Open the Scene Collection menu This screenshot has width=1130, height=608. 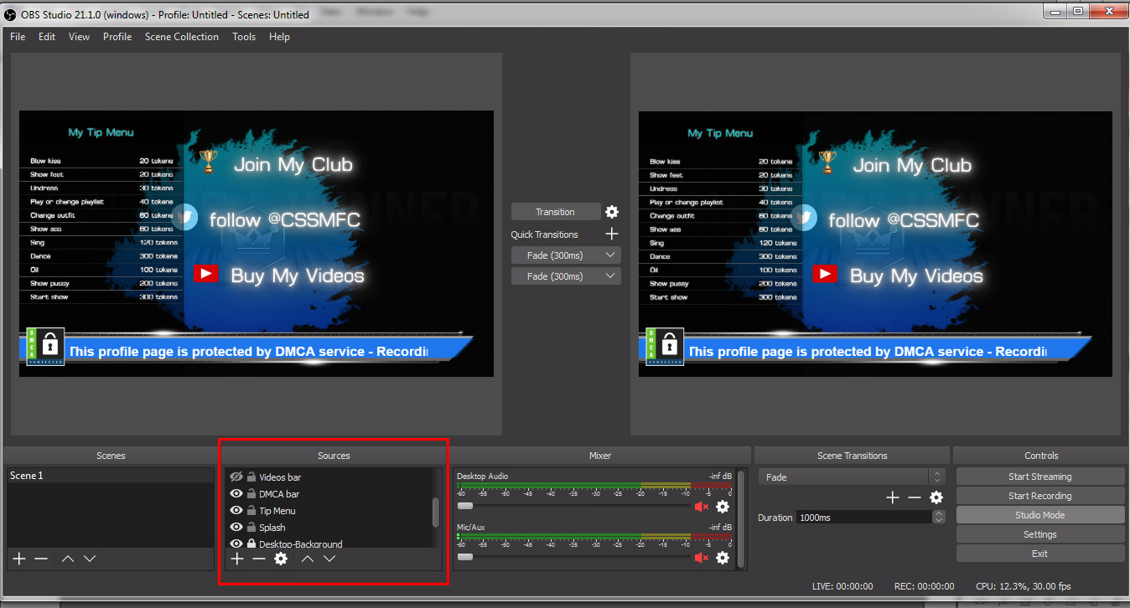[181, 37]
